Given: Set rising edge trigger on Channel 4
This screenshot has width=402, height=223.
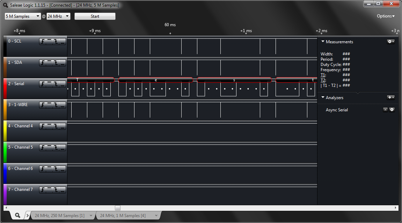Looking at the screenshot, I should pos(43,126).
